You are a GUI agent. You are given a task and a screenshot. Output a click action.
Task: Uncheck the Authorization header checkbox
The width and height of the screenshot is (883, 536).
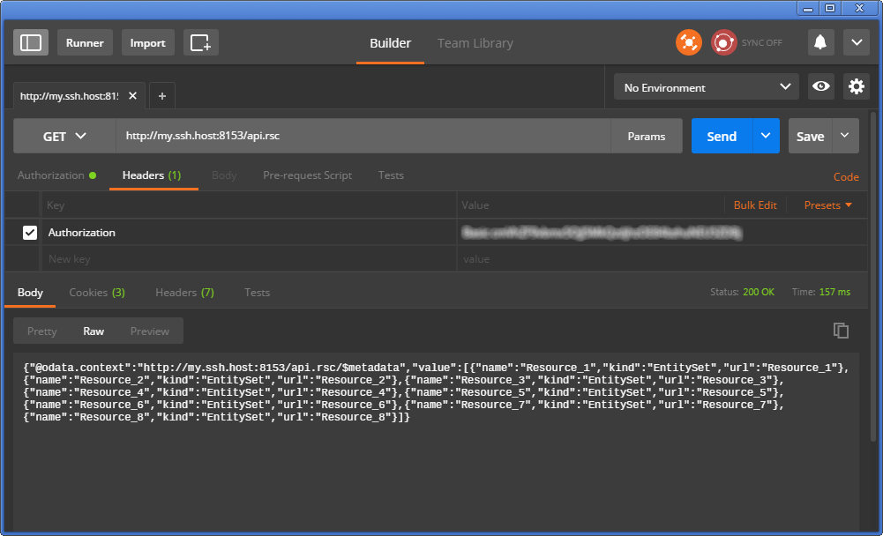(x=30, y=233)
